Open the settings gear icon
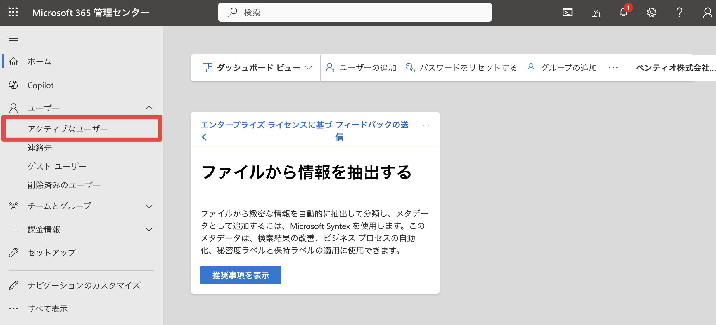Viewport: 716px width, 325px height. point(651,12)
